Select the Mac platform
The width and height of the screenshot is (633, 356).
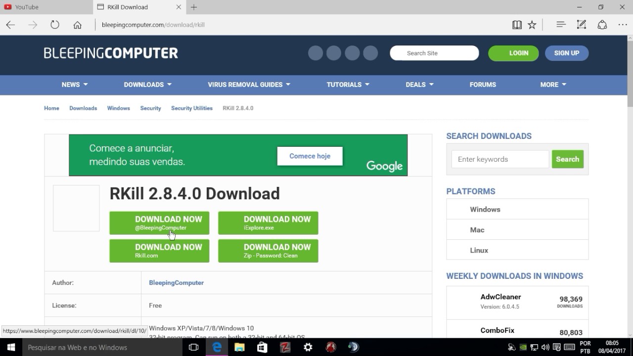point(517,229)
